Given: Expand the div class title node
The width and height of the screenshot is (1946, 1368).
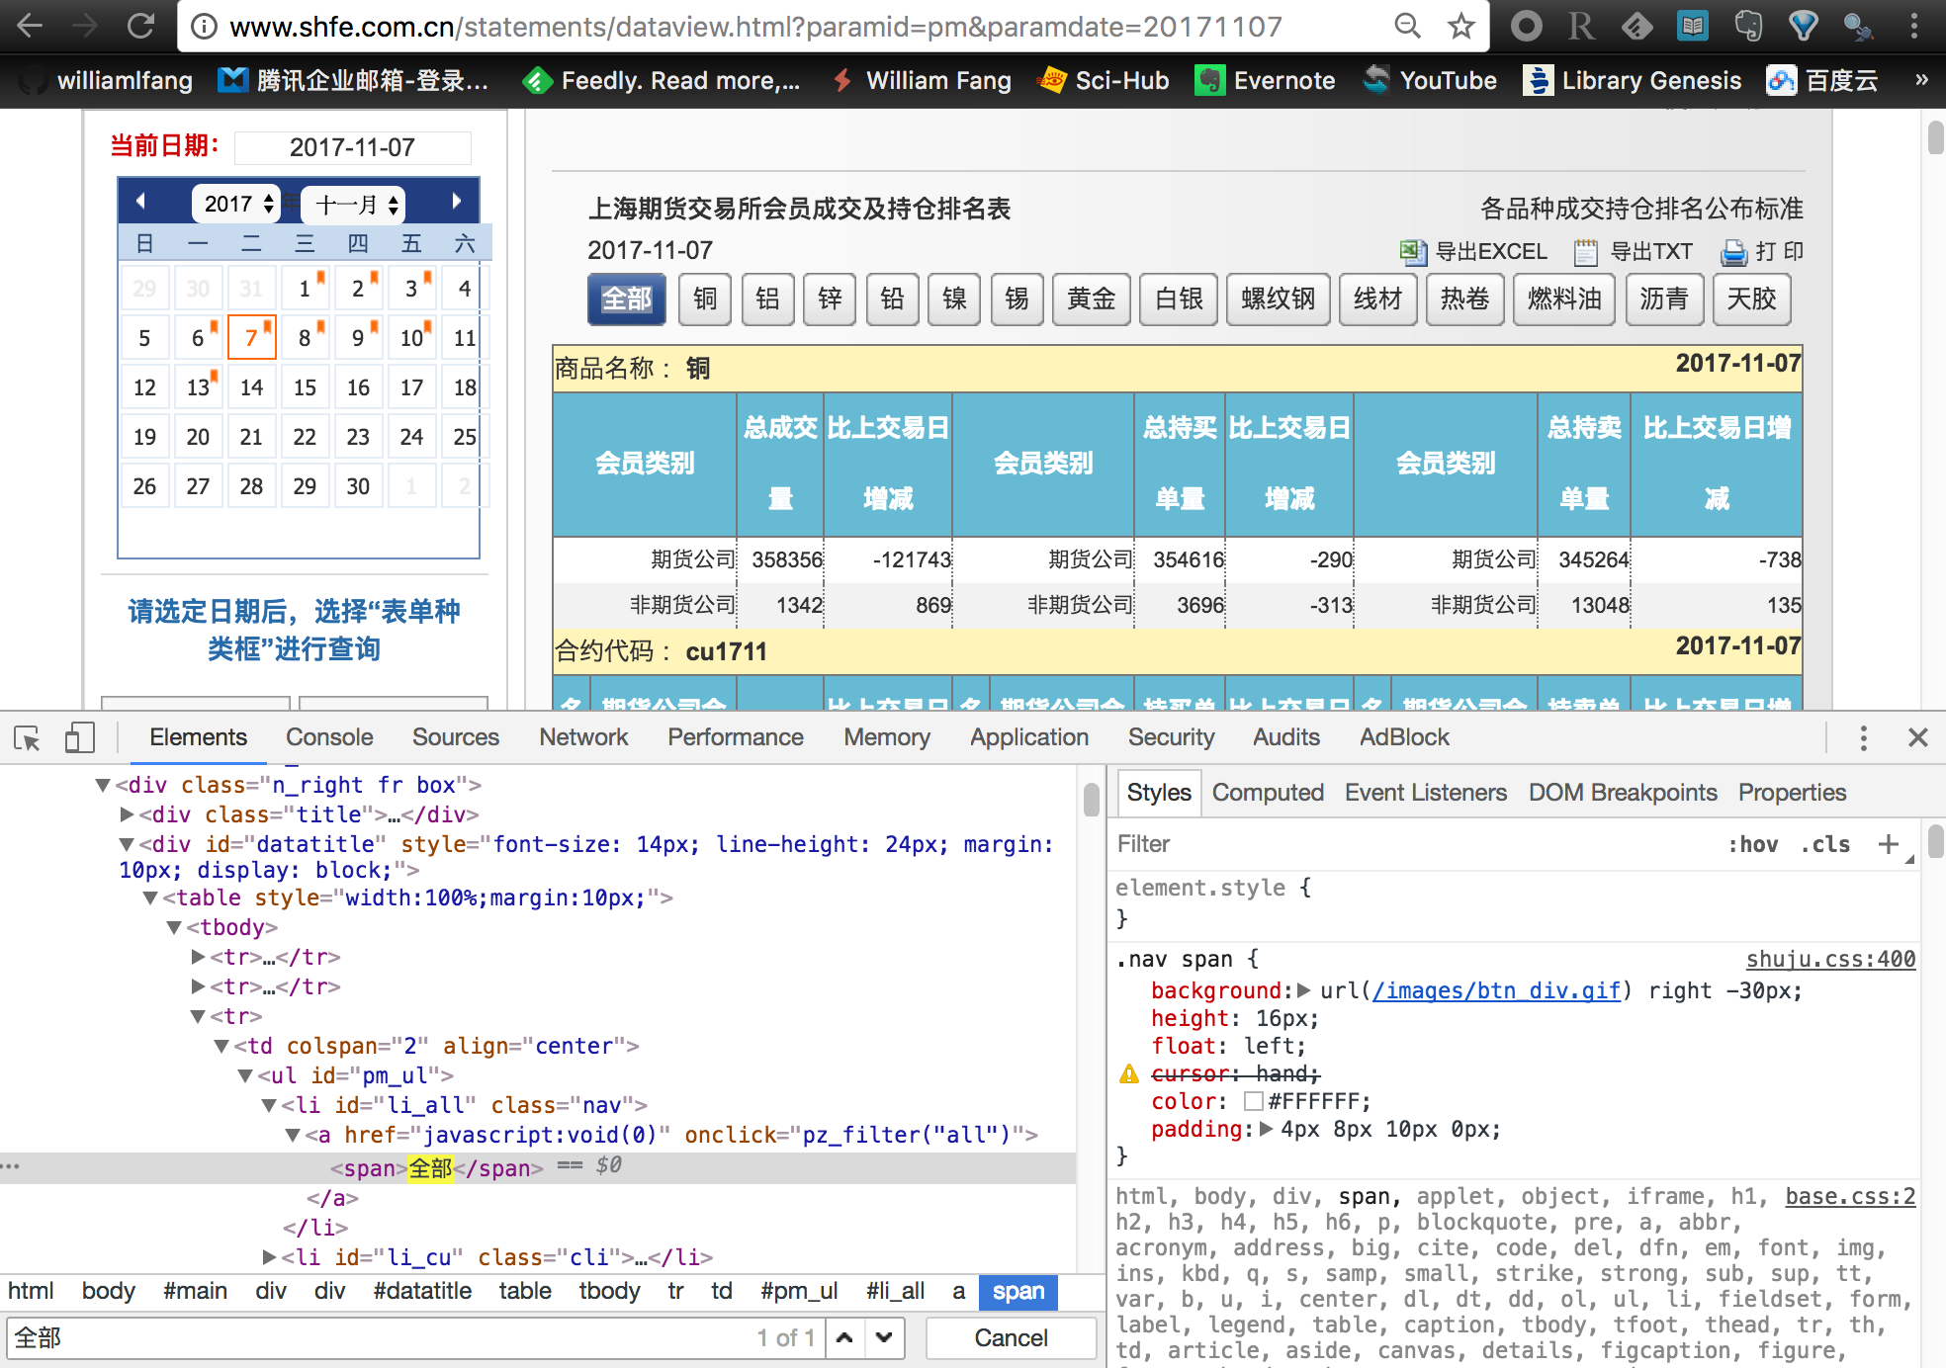Looking at the screenshot, I should pyautogui.click(x=127, y=814).
